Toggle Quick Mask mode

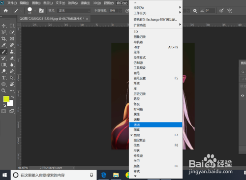pyautogui.click(x=3, y=111)
